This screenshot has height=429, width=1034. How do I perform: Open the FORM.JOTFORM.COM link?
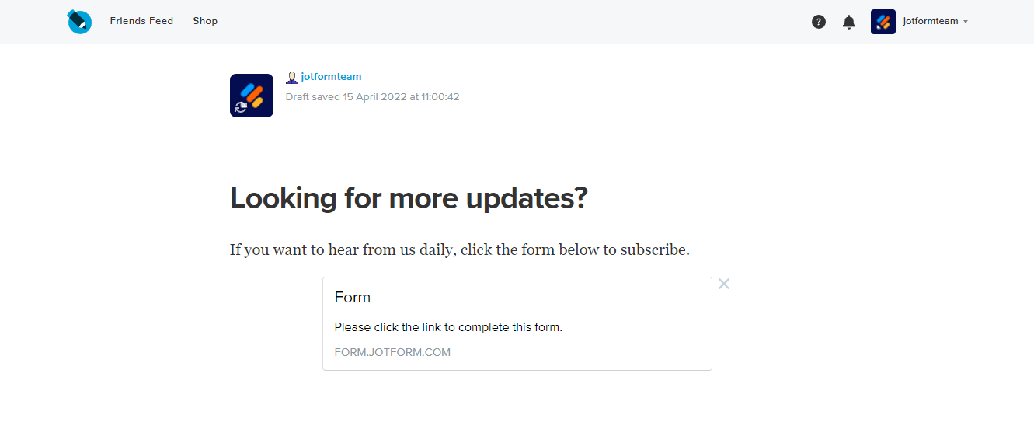pyautogui.click(x=392, y=352)
